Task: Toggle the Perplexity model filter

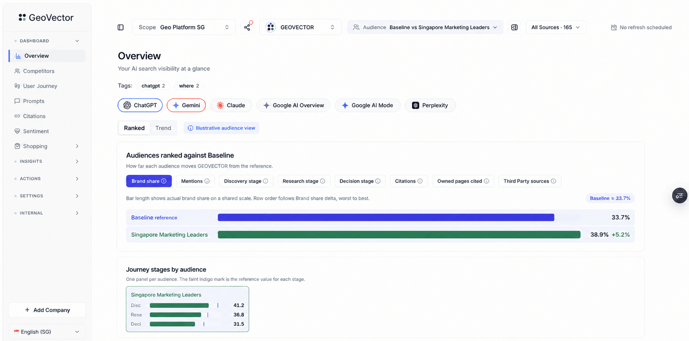Action: tap(430, 105)
